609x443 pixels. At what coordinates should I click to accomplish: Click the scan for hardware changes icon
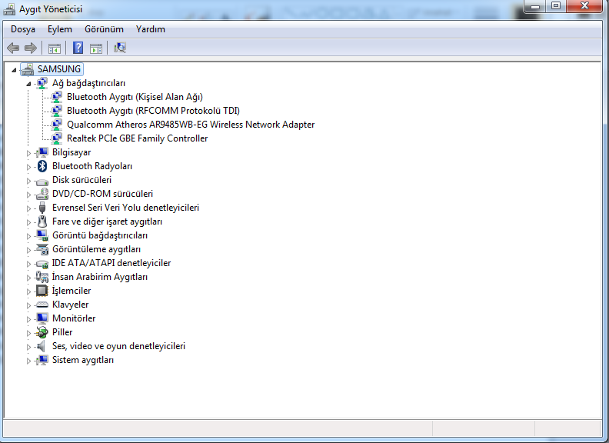[x=119, y=48]
